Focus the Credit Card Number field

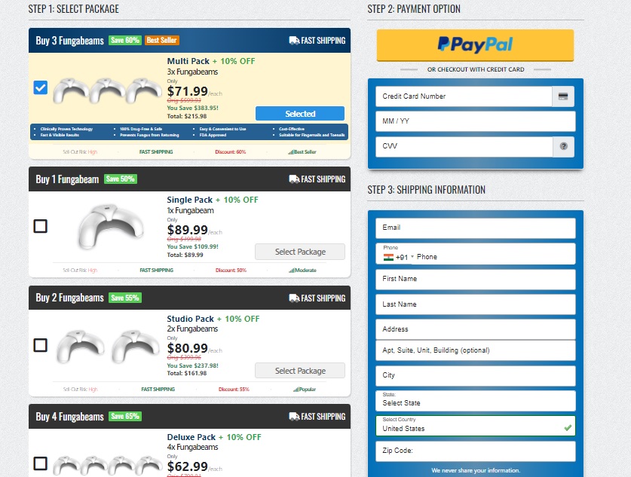(x=464, y=96)
